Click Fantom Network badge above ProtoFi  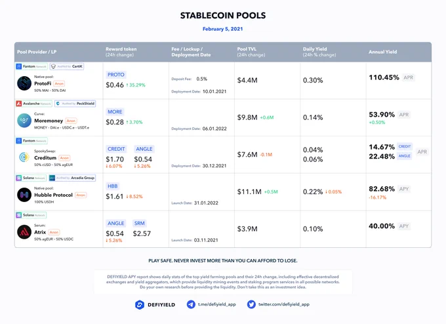coord(31,66)
